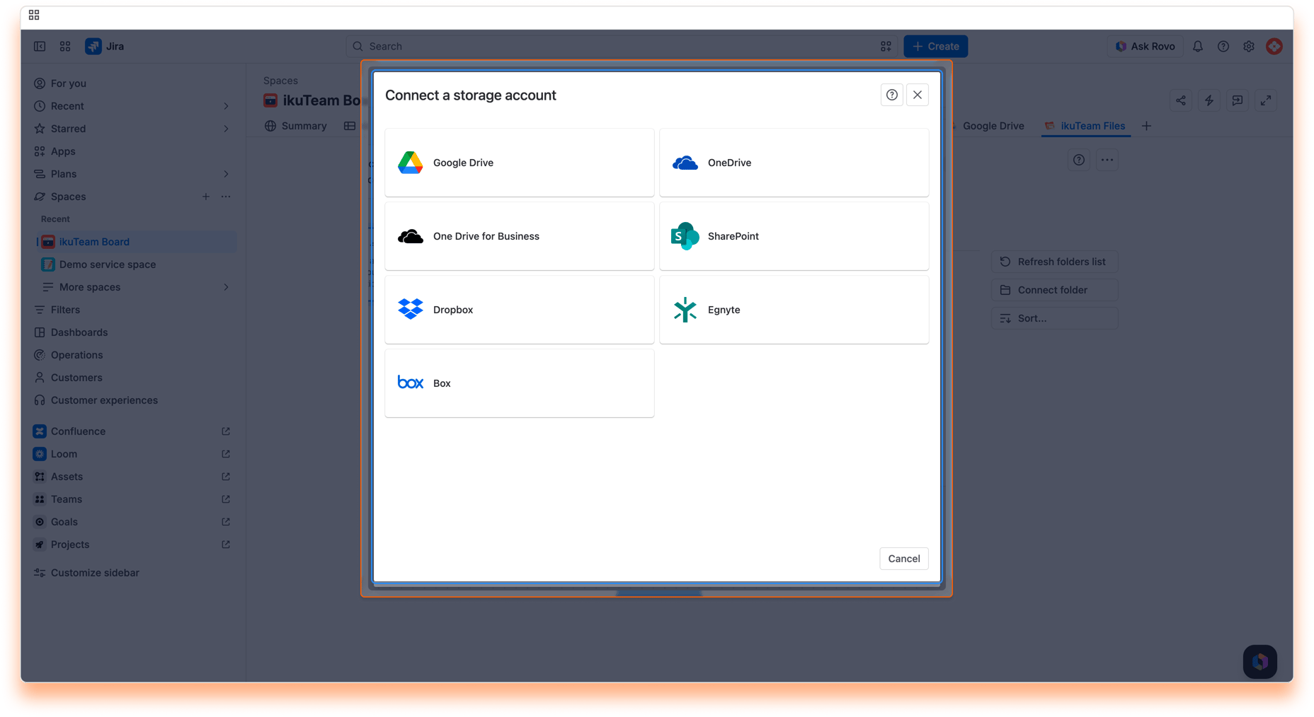
Task: Choose the Box storage option
Action: (x=519, y=383)
